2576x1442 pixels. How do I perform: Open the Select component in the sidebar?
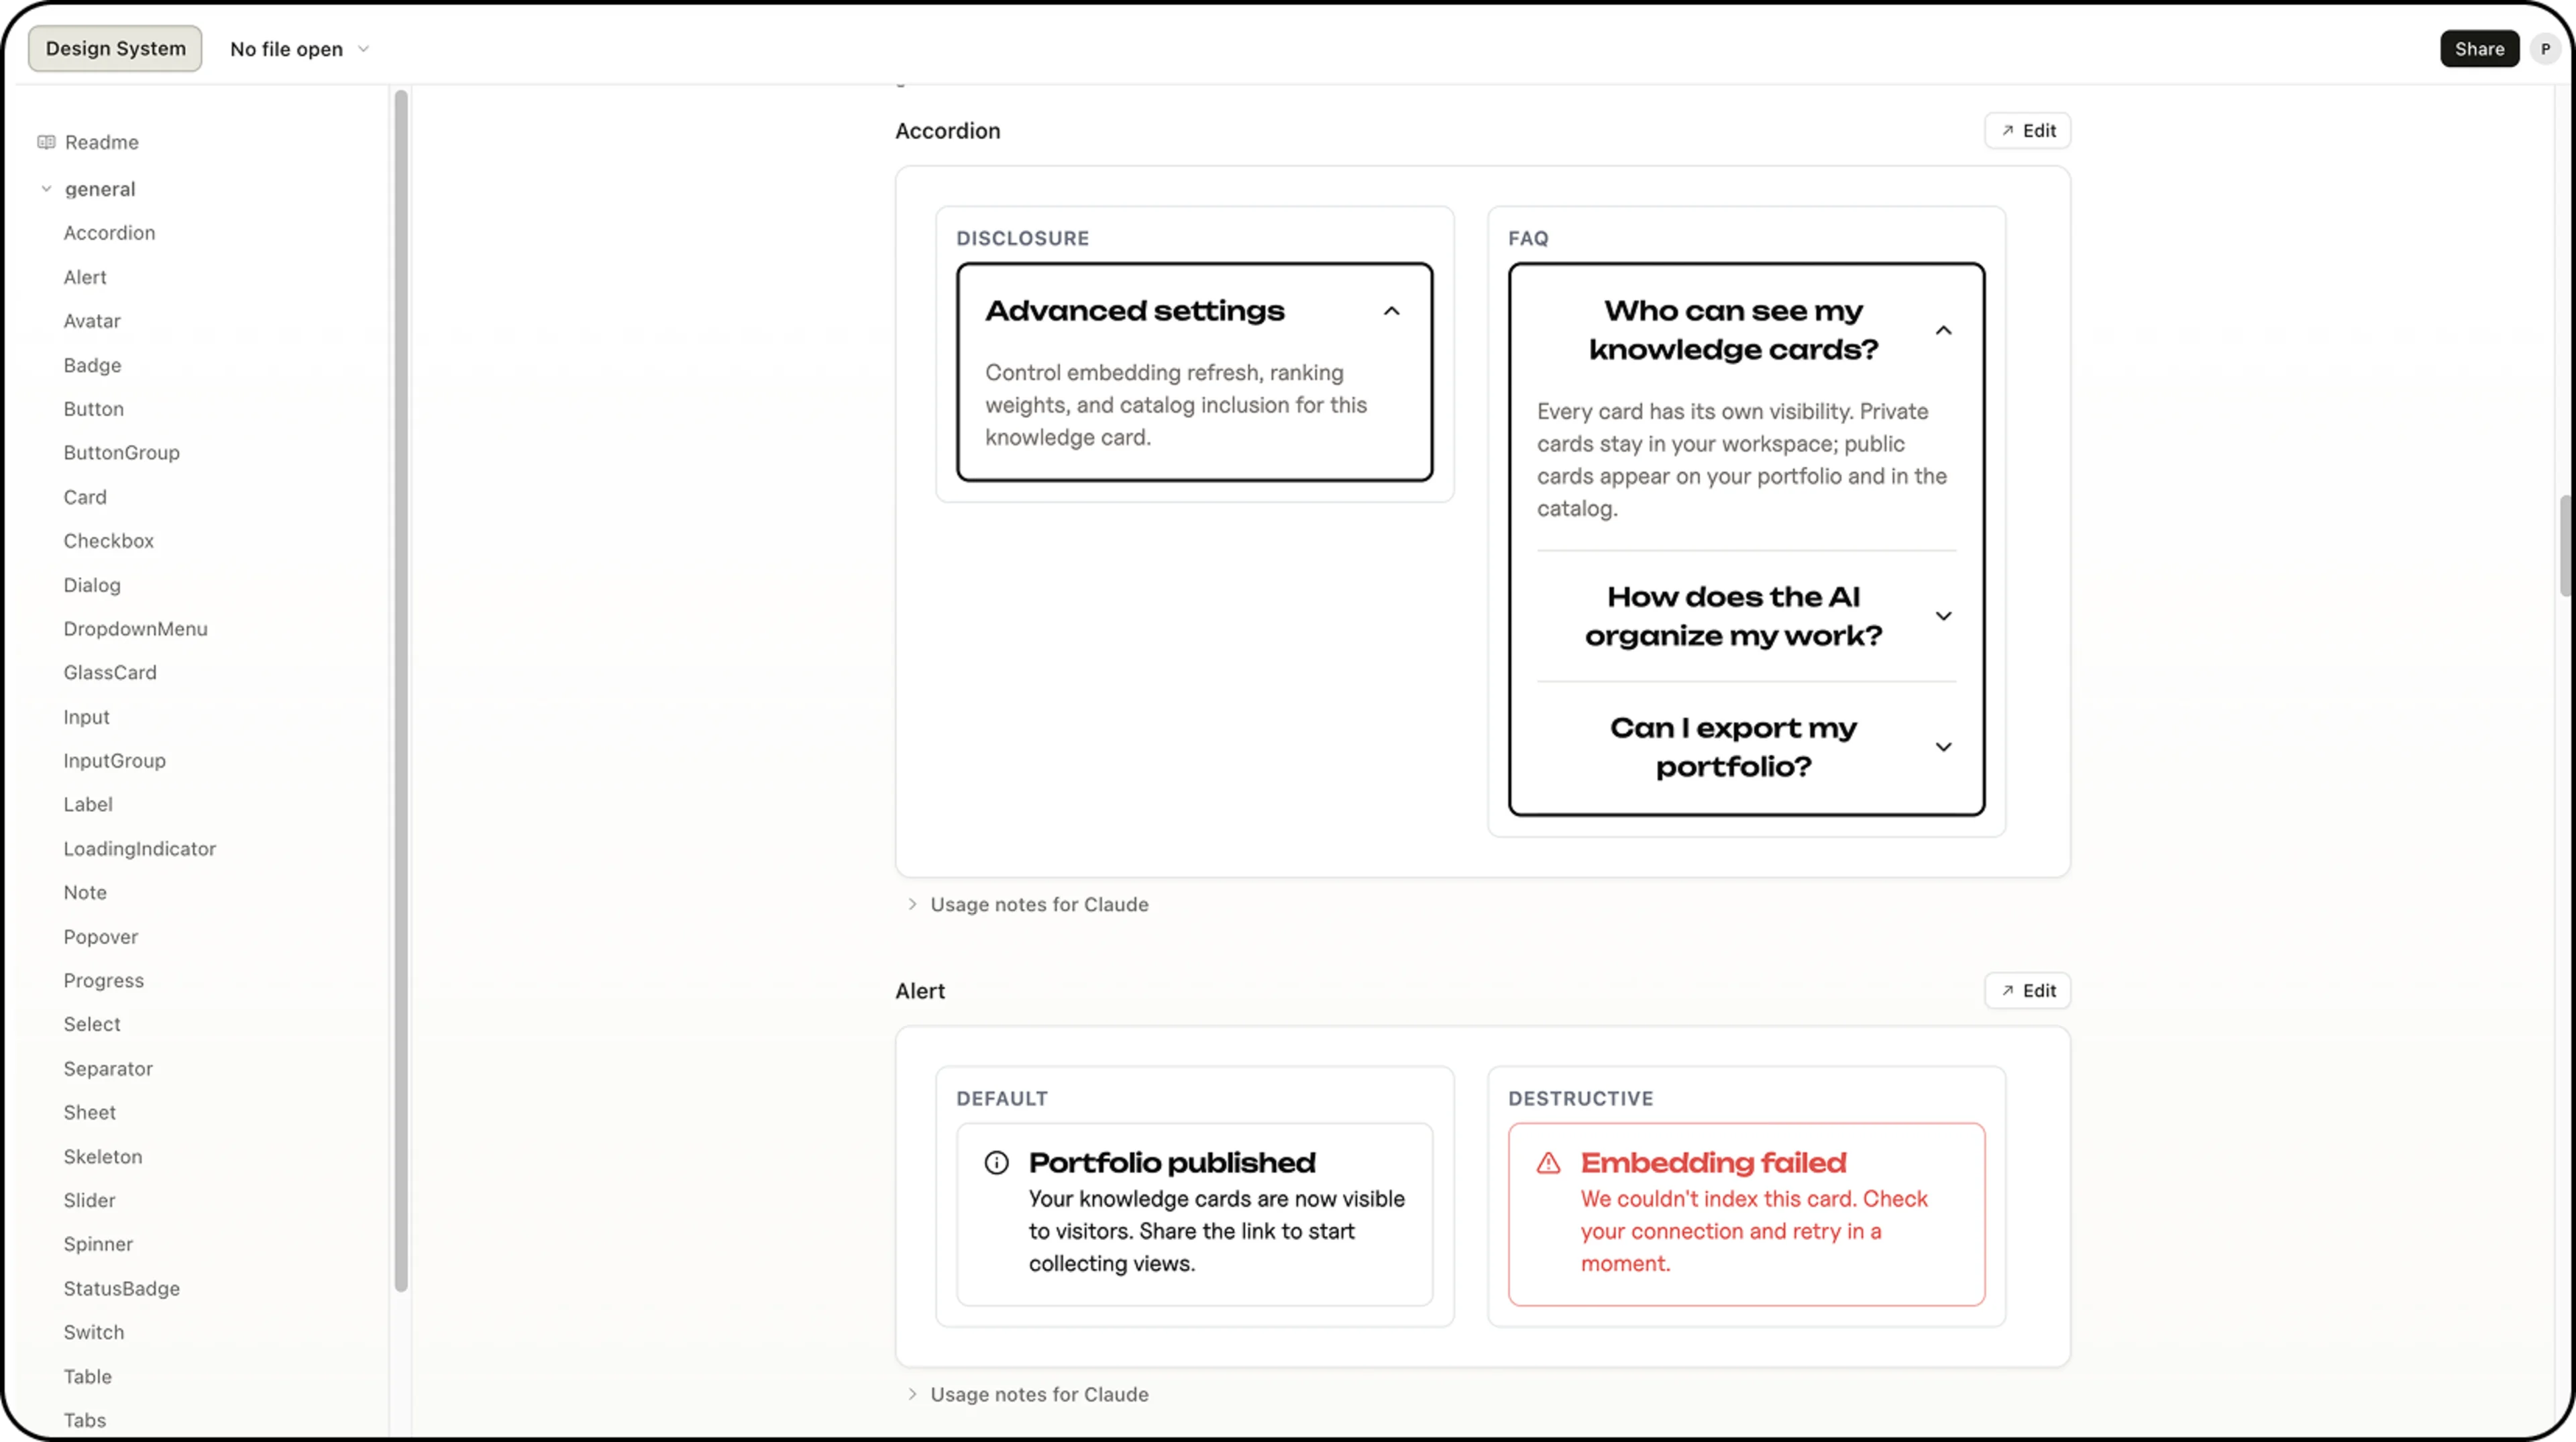[92, 1025]
